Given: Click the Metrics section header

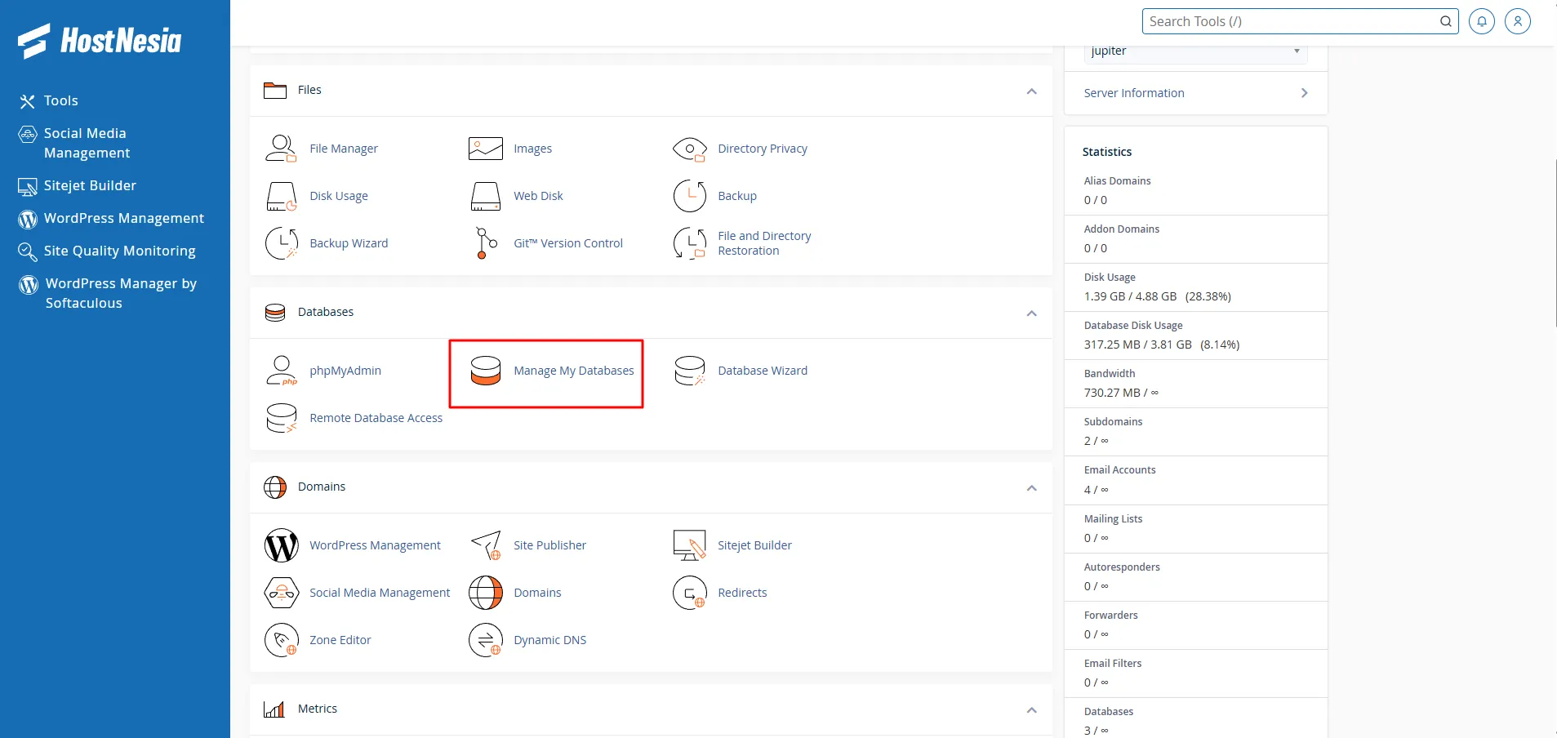Looking at the screenshot, I should (x=651, y=709).
